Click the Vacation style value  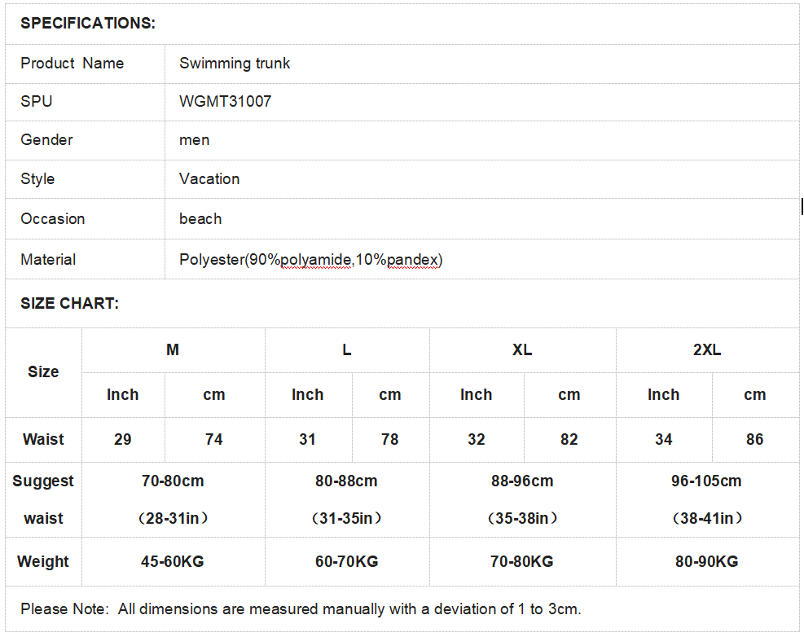(209, 179)
